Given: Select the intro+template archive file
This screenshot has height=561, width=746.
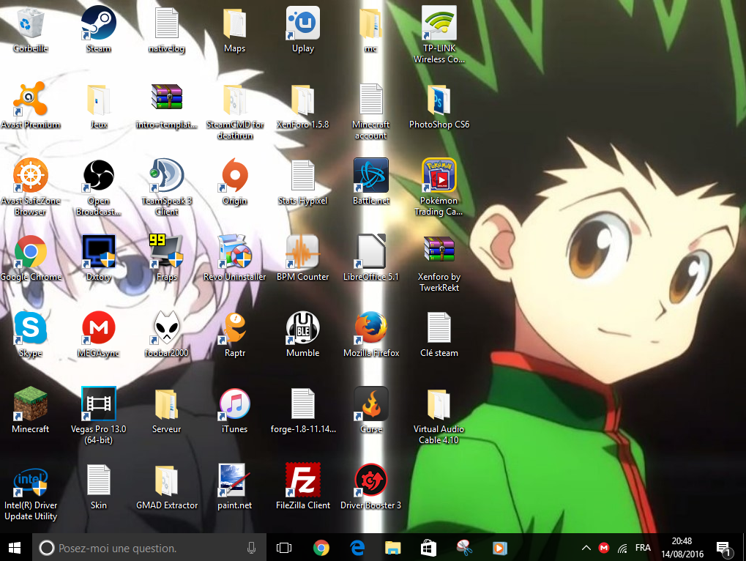Looking at the screenshot, I should pos(166,97).
